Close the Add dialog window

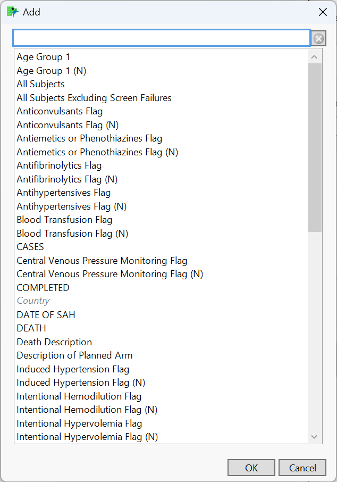(x=322, y=12)
